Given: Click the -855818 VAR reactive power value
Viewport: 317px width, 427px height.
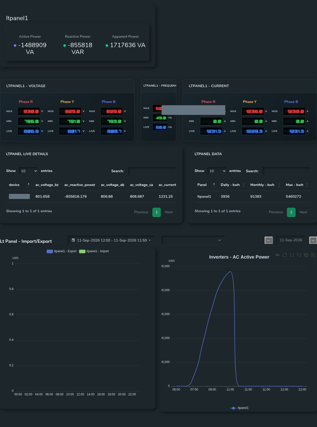Looking at the screenshot, I should 80,48.
